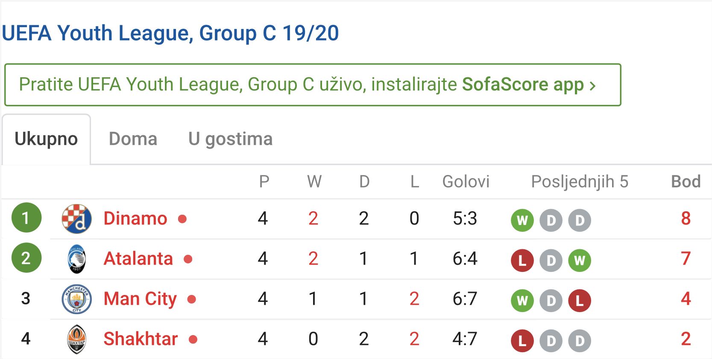Image resolution: width=712 pixels, height=359 pixels.
Task: Click the red live dot beside Shakhtar
Action: pos(193,339)
